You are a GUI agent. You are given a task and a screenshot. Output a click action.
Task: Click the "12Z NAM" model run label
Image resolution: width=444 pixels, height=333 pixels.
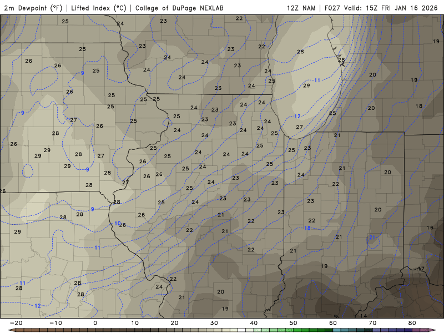(x=301, y=8)
